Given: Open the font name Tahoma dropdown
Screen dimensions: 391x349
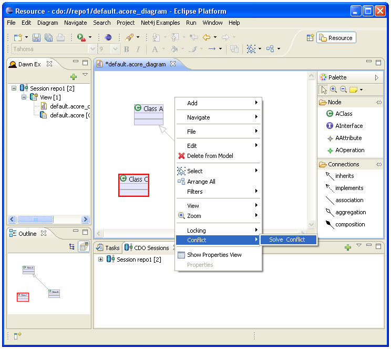Looking at the screenshot, I should 92,49.
